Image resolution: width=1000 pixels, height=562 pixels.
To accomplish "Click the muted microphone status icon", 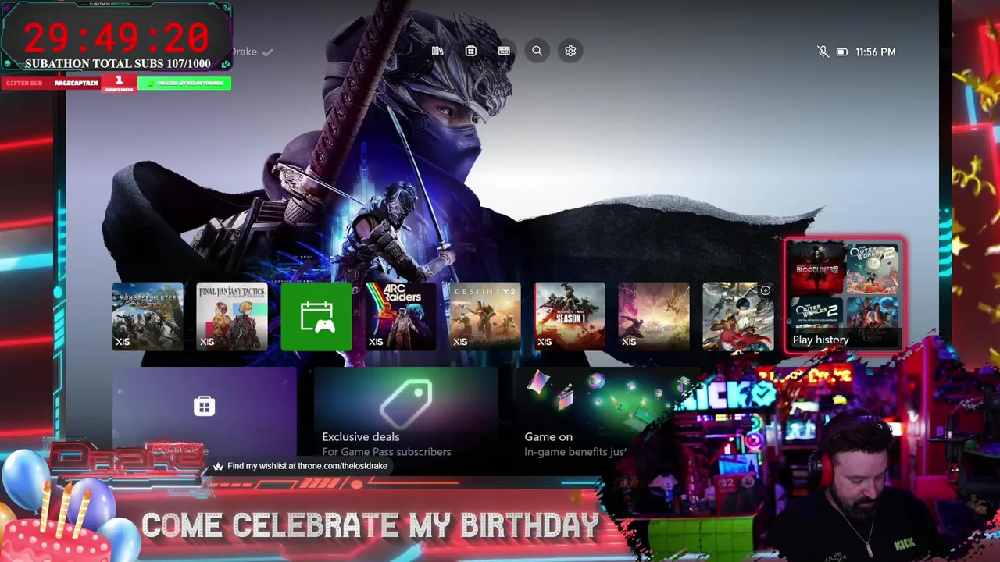I will (823, 52).
